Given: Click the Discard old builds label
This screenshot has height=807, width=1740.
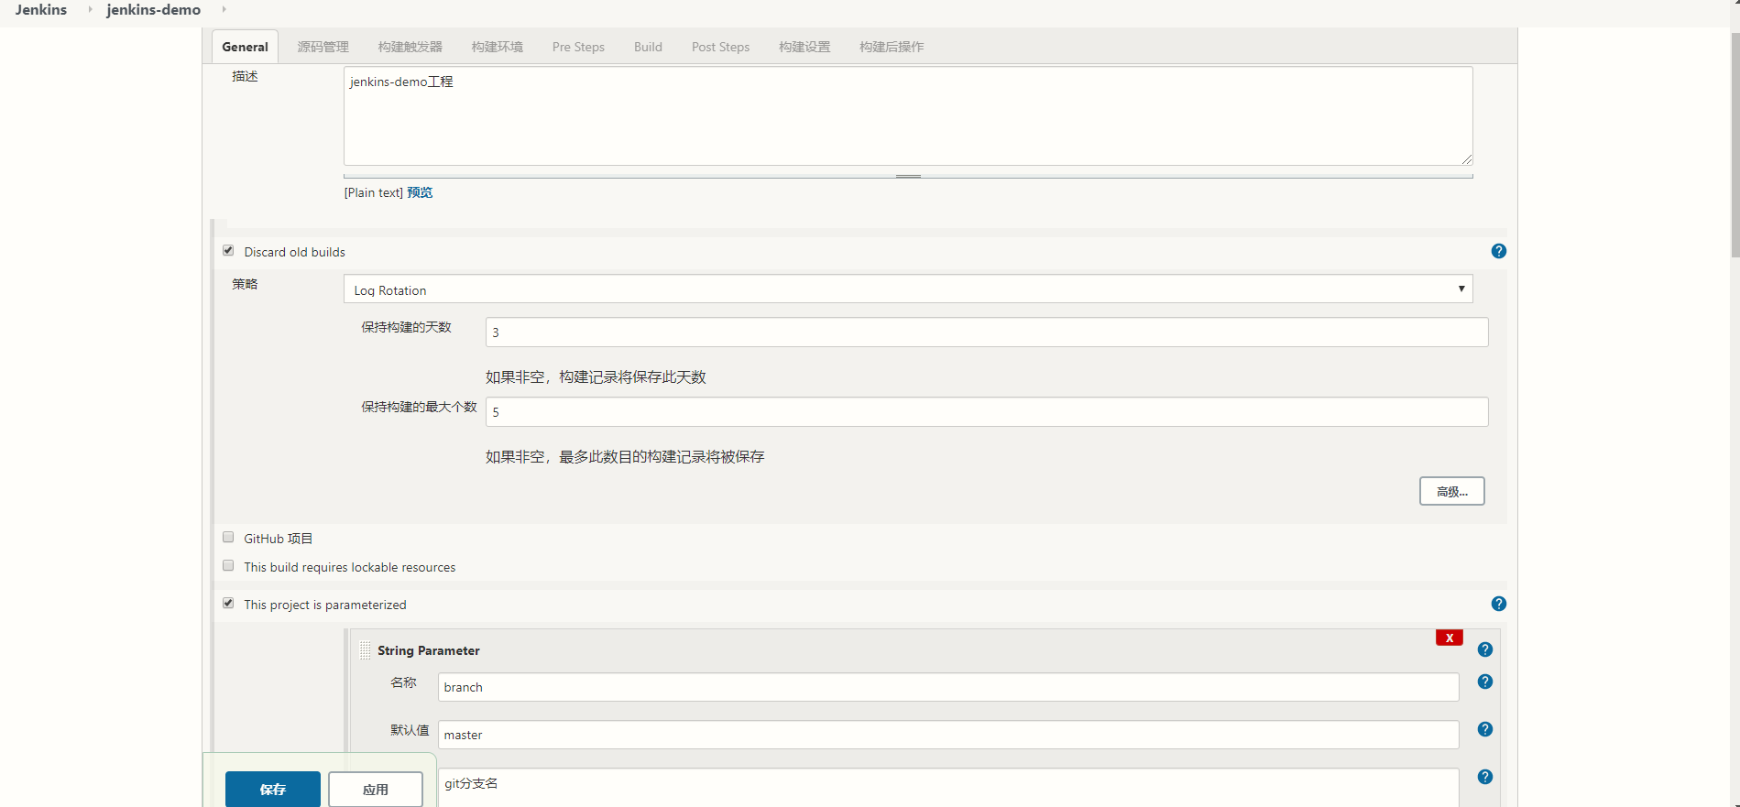Looking at the screenshot, I should coord(294,252).
